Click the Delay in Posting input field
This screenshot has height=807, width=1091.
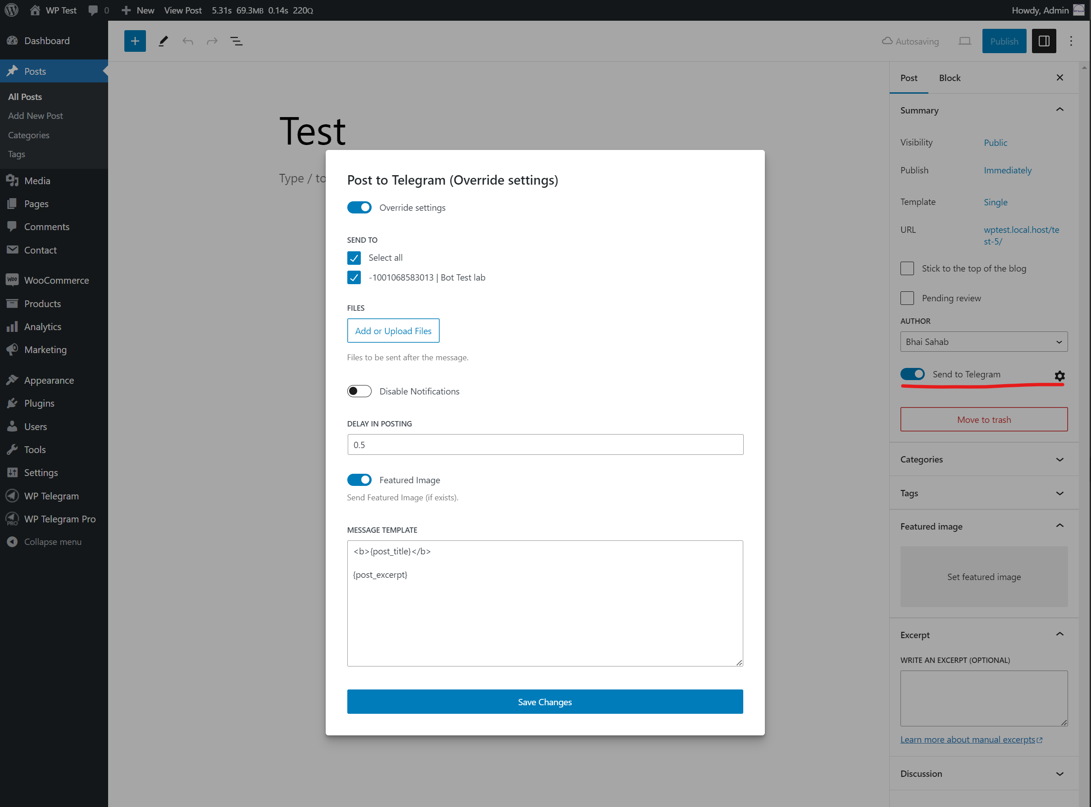[x=545, y=444]
